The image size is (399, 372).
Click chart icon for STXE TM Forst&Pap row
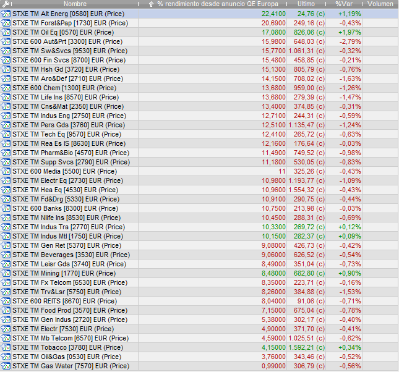(x=6, y=23)
